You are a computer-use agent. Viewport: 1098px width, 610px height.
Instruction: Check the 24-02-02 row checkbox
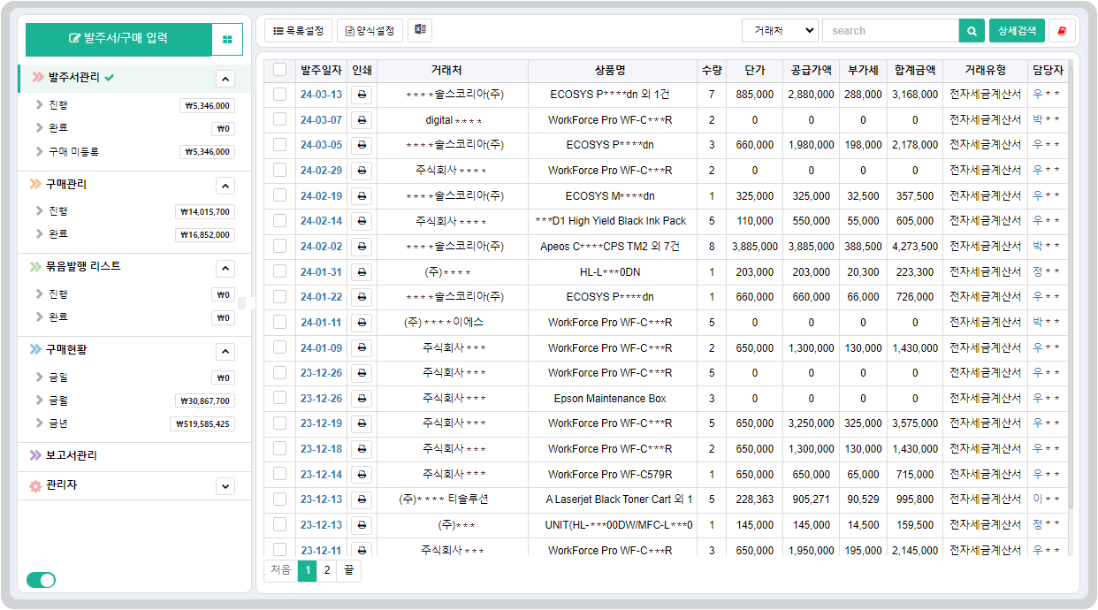tap(280, 247)
